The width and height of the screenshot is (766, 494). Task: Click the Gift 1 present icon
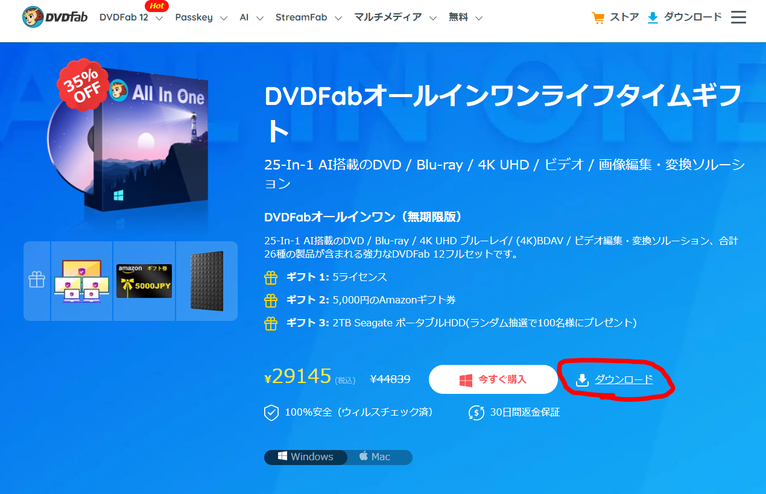click(271, 277)
